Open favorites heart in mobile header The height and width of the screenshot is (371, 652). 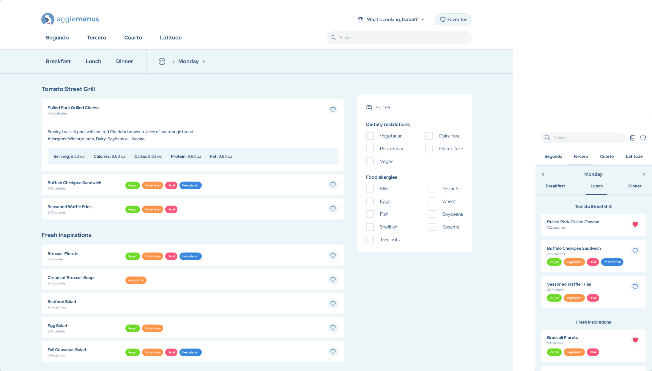tap(643, 138)
